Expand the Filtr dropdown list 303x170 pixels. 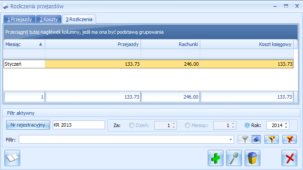click(x=231, y=139)
